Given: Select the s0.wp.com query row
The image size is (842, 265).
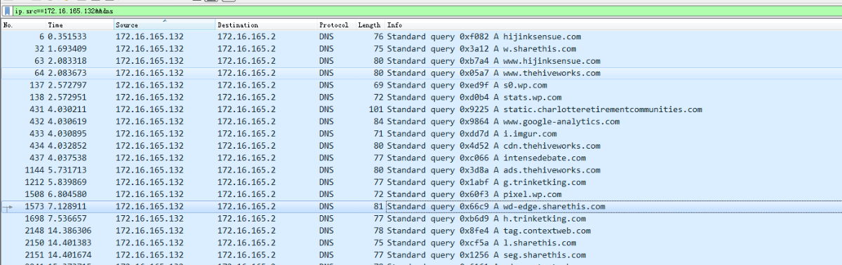Looking at the screenshot, I should pyautogui.click(x=421, y=86).
